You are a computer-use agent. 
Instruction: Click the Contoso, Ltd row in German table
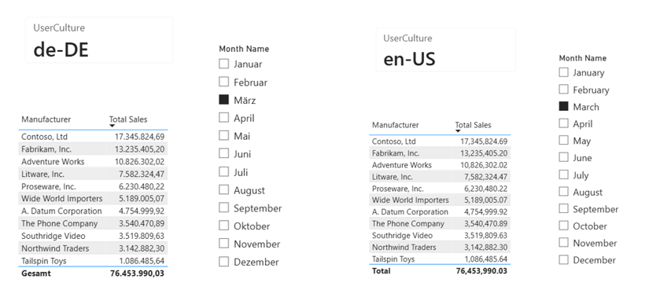coord(93,137)
